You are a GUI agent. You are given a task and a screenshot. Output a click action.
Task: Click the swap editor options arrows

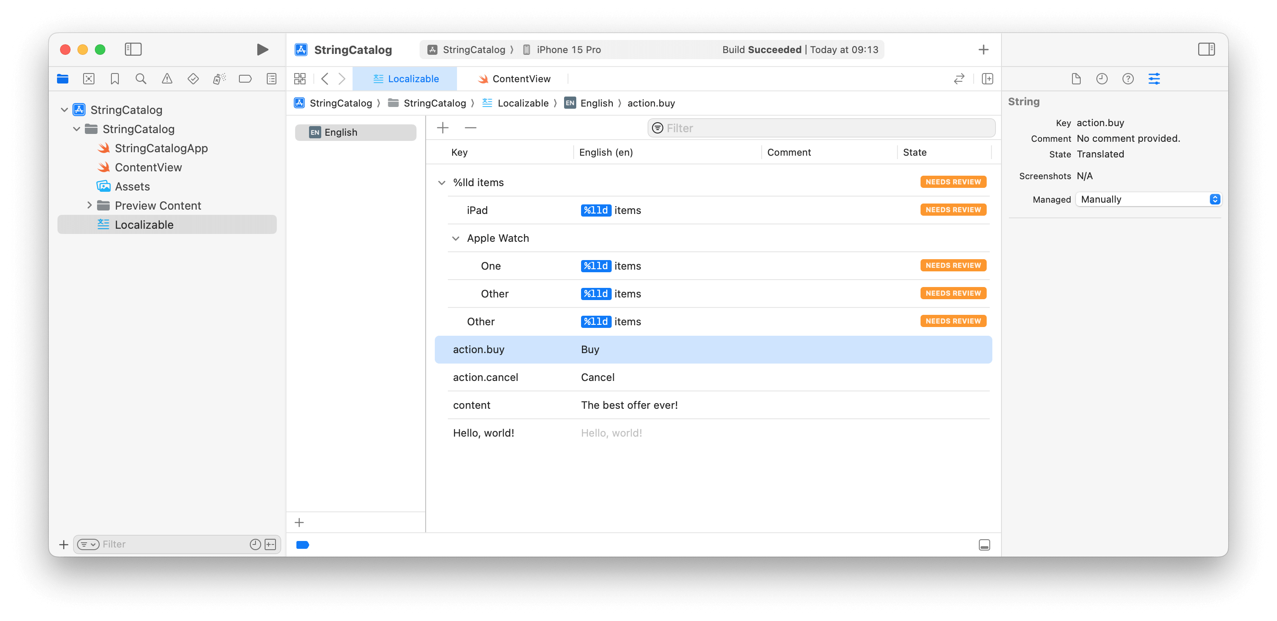959,79
